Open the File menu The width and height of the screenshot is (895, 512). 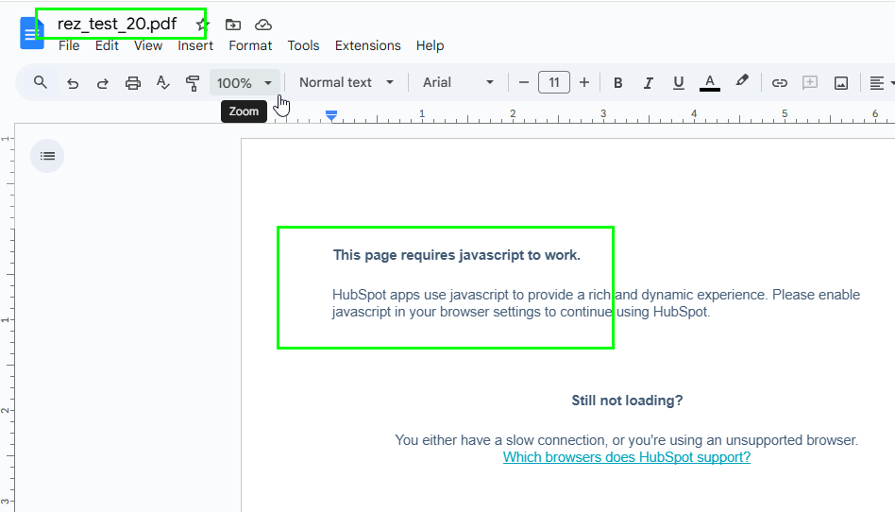(x=69, y=45)
